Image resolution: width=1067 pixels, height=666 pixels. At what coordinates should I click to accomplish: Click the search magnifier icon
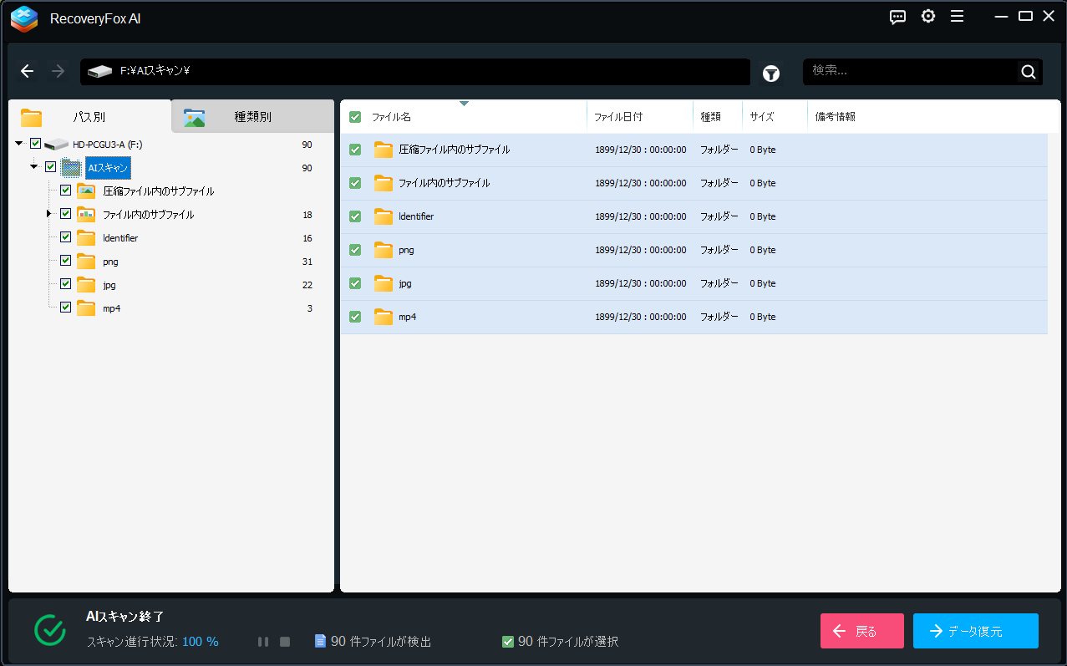click(1028, 71)
